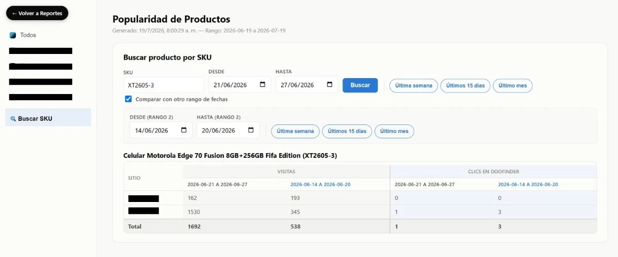Screen dimensions: 618x257
Task: Choose Último mes in Rango 2
Action: click(394, 131)
